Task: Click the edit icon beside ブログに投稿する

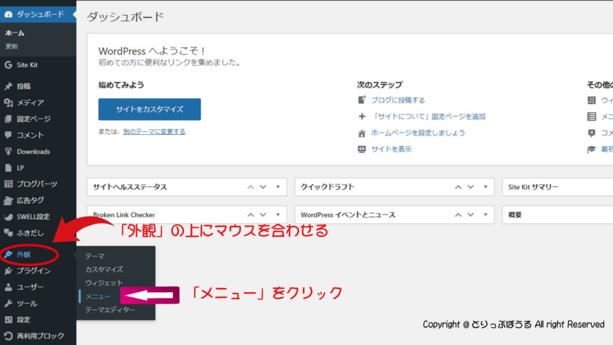Action: tap(362, 100)
